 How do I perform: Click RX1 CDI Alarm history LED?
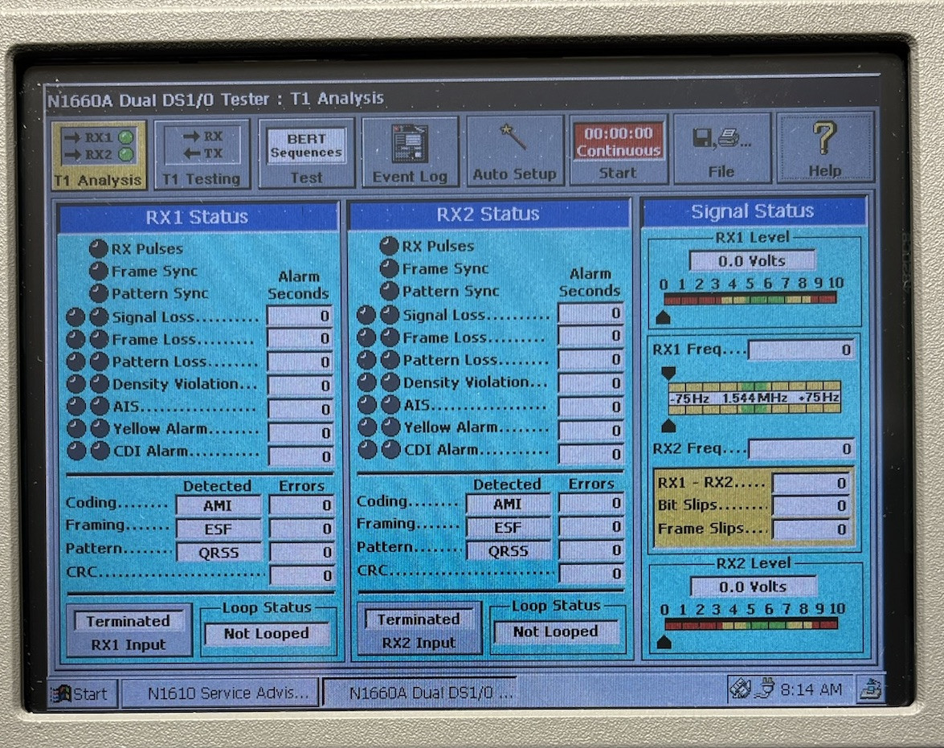(x=76, y=451)
